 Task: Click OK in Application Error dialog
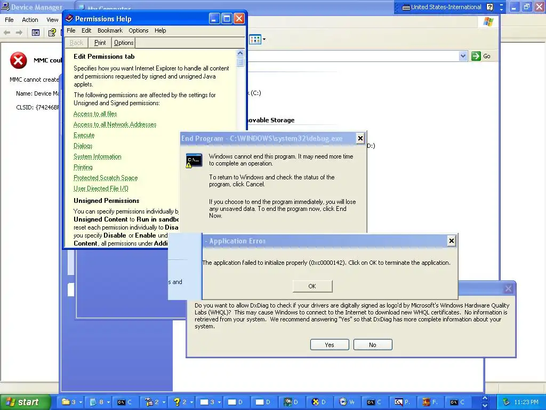pyautogui.click(x=312, y=286)
